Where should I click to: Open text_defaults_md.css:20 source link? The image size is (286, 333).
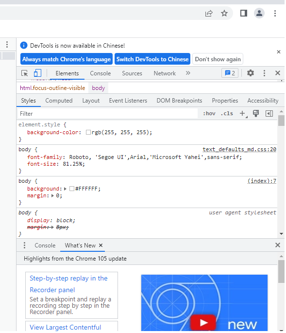tap(239, 149)
